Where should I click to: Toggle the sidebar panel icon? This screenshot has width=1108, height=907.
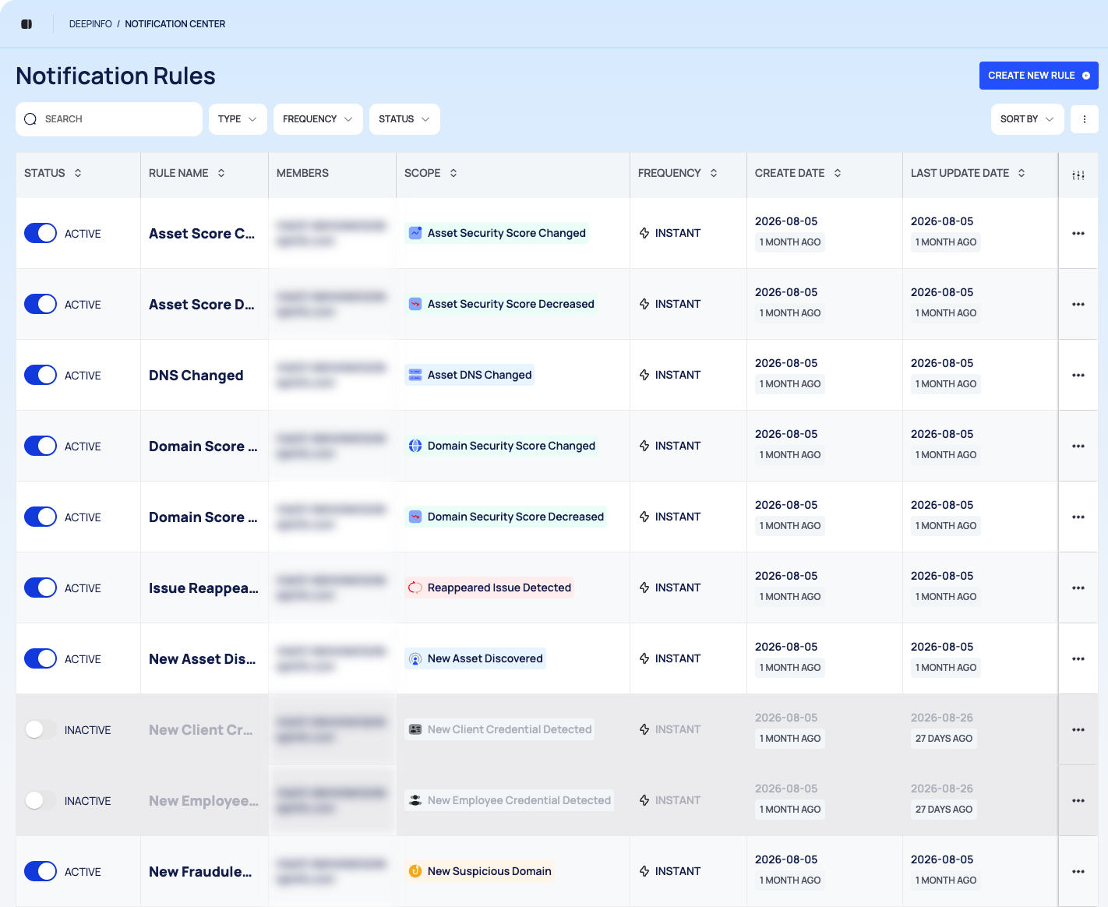[26, 24]
